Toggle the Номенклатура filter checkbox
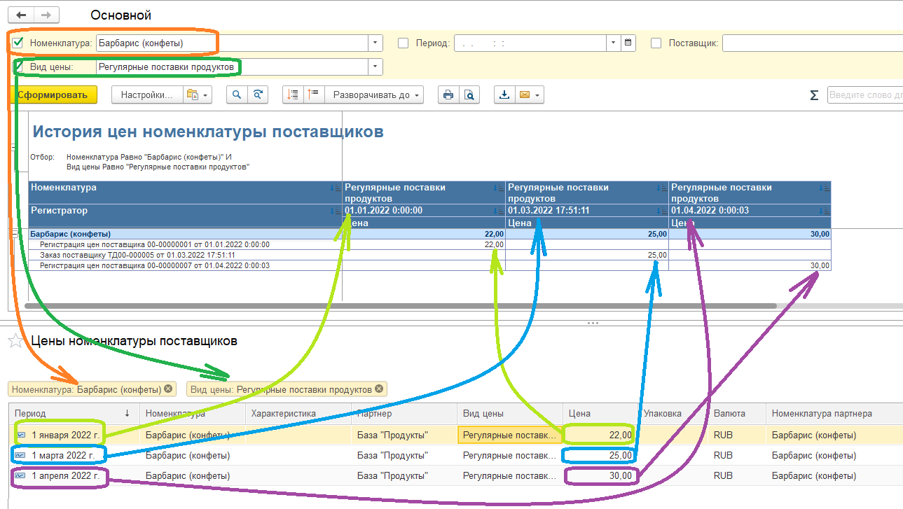Screen dimensions: 903x509 click(19, 43)
